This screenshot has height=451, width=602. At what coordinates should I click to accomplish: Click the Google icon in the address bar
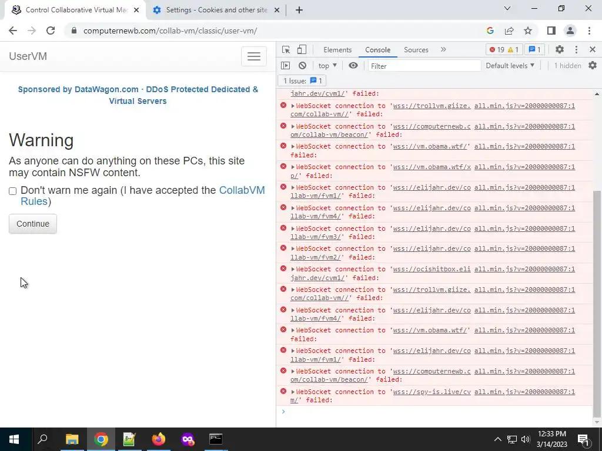click(x=490, y=31)
